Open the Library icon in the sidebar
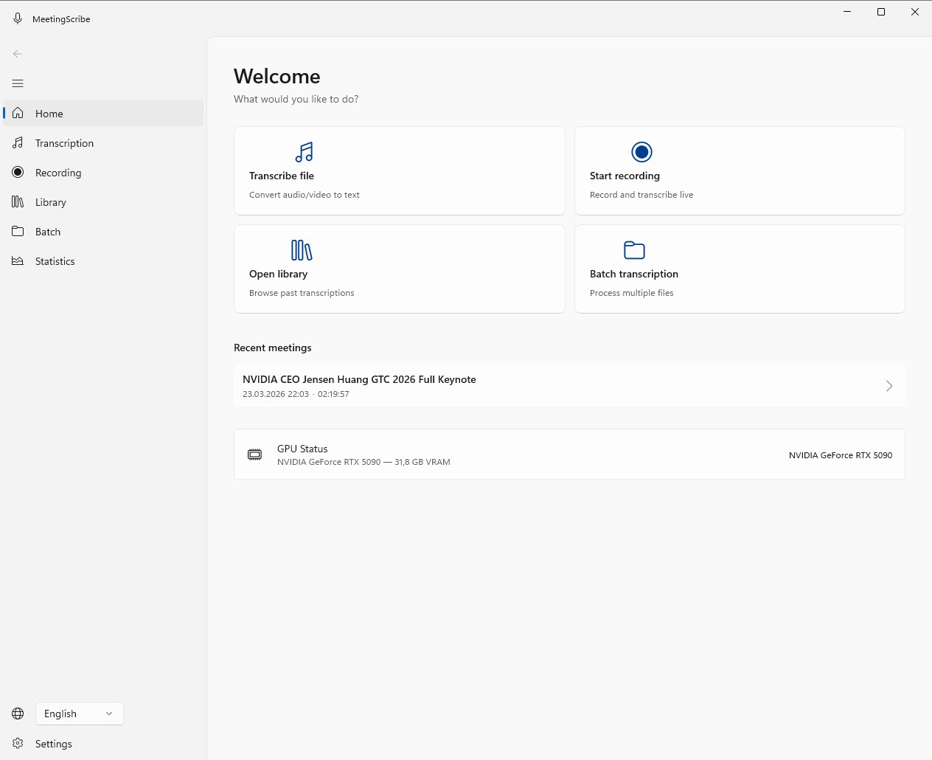Screen dimensions: 932x760 tap(18, 201)
